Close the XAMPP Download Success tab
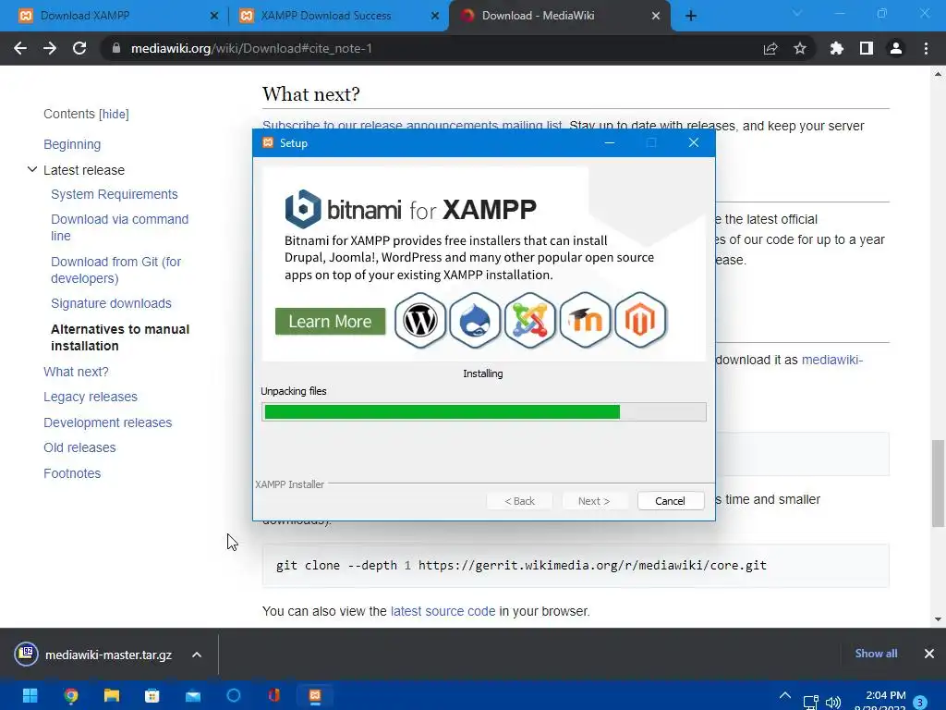946x710 pixels. (435, 16)
